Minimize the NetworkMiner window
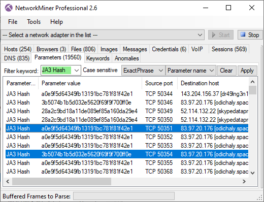 click(206, 8)
